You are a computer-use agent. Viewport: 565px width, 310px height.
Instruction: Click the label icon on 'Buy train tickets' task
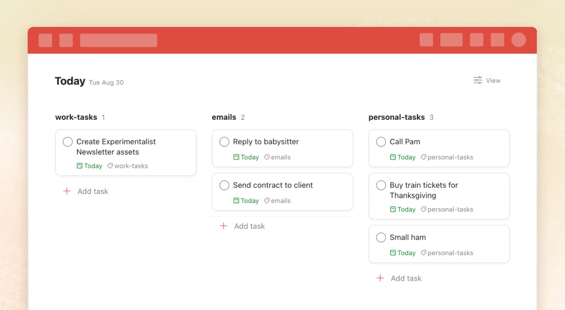(423, 209)
